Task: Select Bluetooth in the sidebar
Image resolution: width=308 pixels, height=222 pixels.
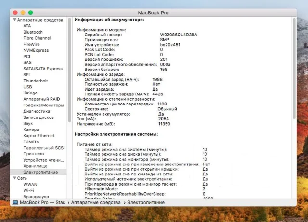Action: [x=33, y=32]
